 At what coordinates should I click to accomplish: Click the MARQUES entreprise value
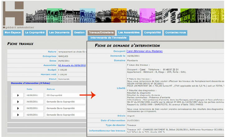click(63, 56)
